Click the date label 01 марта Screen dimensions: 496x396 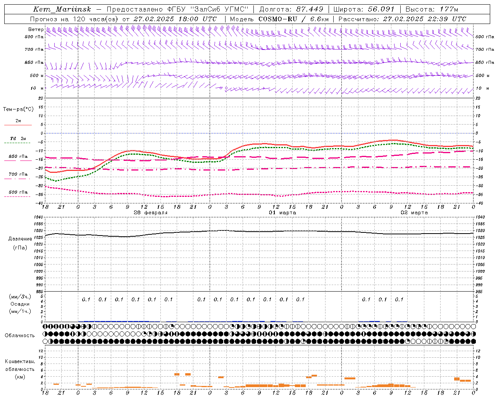(282, 213)
